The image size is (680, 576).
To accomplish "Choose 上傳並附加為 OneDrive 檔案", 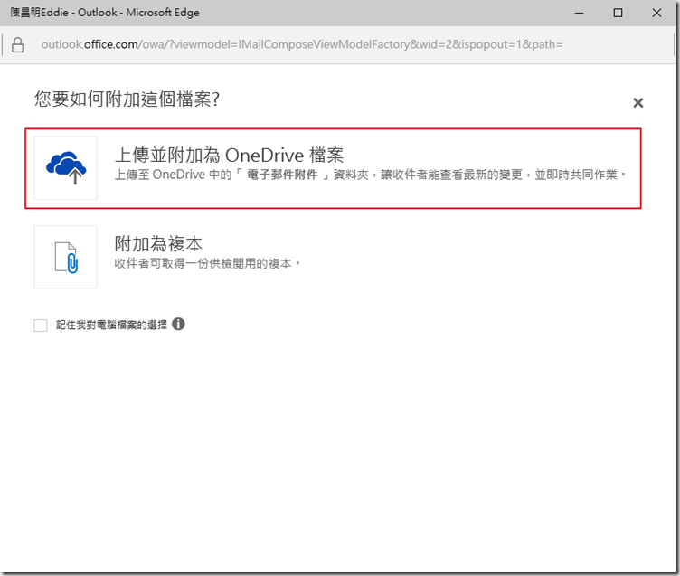I will 229,154.
